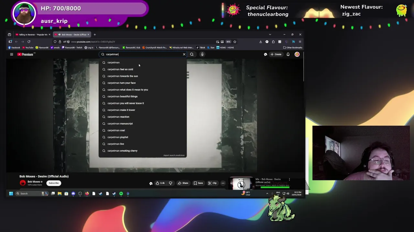Open Bob Moses channel avatar
The image size is (414, 232).
coord(23,183)
